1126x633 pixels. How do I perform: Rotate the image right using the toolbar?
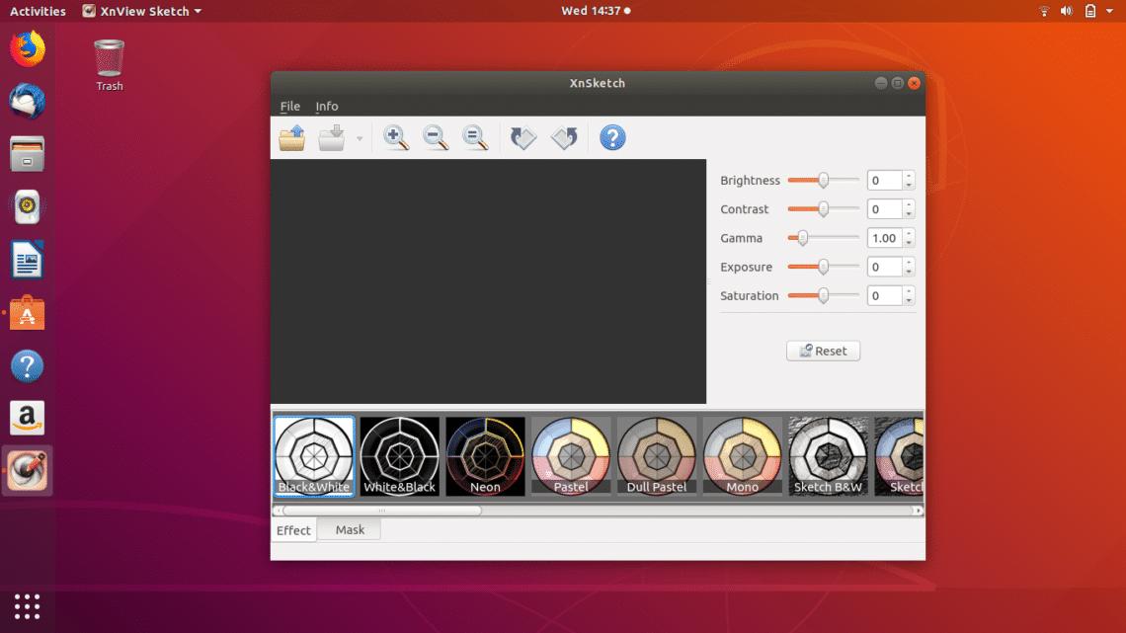click(x=564, y=137)
